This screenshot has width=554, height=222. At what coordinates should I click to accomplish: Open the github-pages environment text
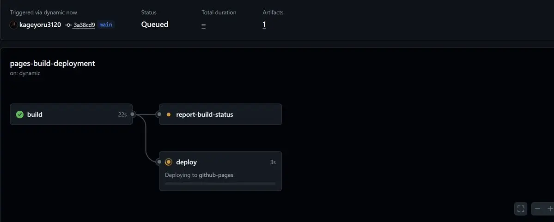click(x=216, y=175)
